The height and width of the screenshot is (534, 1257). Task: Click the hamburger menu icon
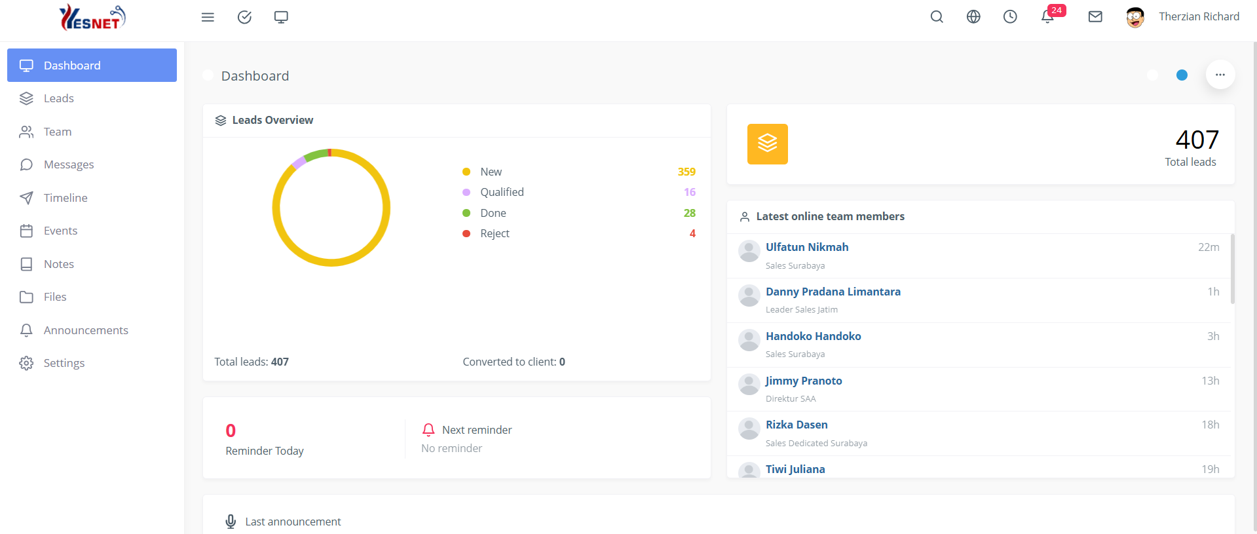(x=208, y=17)
